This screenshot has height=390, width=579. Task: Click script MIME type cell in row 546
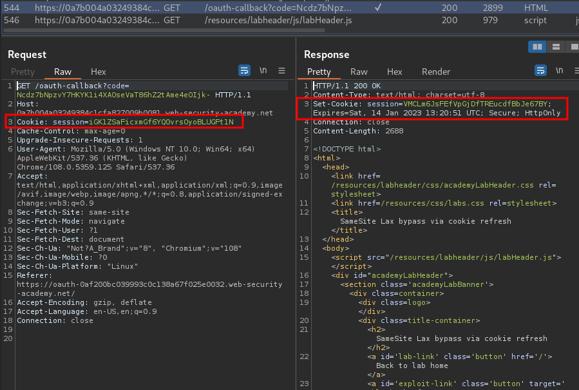pyautogui.click(x=535, y=21)
